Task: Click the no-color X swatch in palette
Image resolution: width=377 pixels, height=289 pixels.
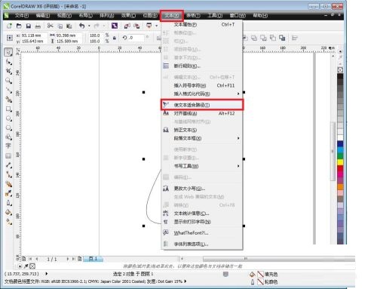Action: coord(340,70)
